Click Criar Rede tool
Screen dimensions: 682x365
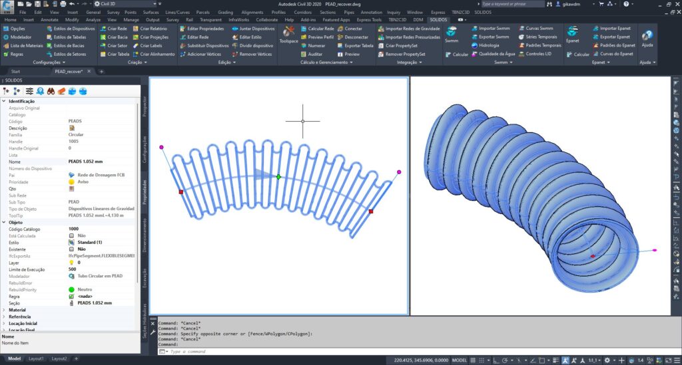pyautogui.click(x=113, y=29)
